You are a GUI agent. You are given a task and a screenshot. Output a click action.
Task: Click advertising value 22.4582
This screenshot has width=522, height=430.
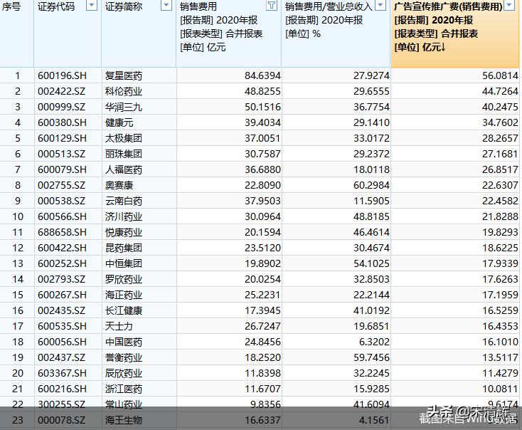pos(501,201)
